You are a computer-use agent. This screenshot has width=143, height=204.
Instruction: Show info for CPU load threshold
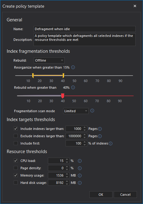[x=80, y=161]
